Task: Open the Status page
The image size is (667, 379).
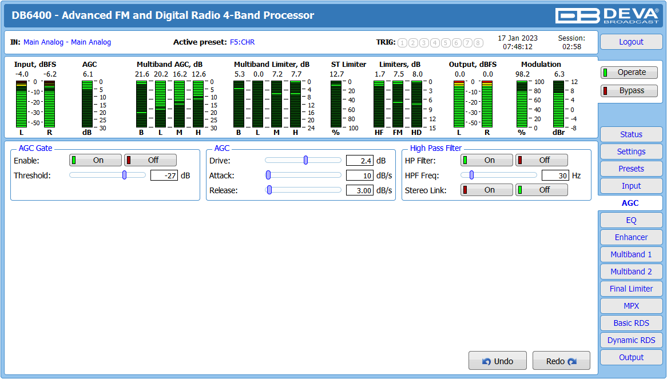Action: (632, 134)
